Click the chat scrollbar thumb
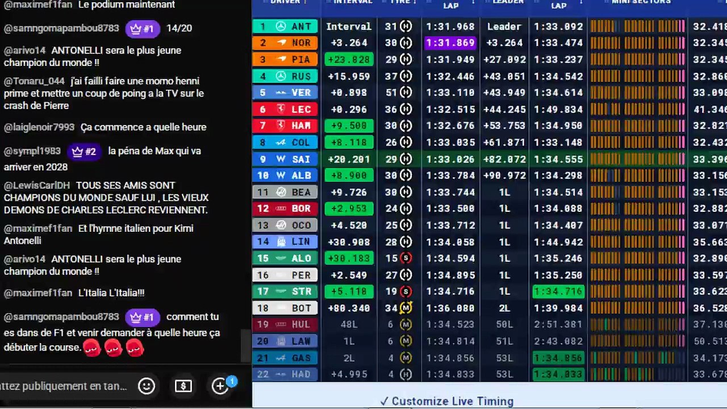This screenshot has width=727, height=409. [x=245, y=345]
